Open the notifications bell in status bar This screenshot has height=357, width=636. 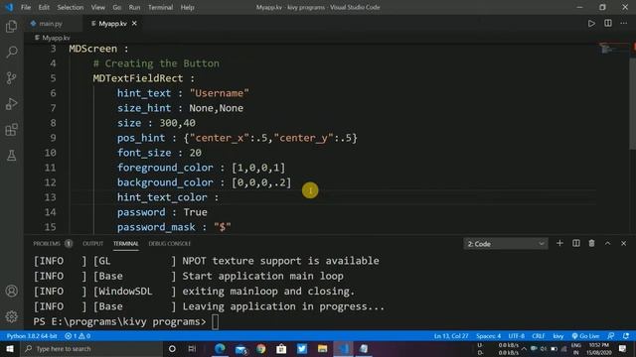point(626,336)
